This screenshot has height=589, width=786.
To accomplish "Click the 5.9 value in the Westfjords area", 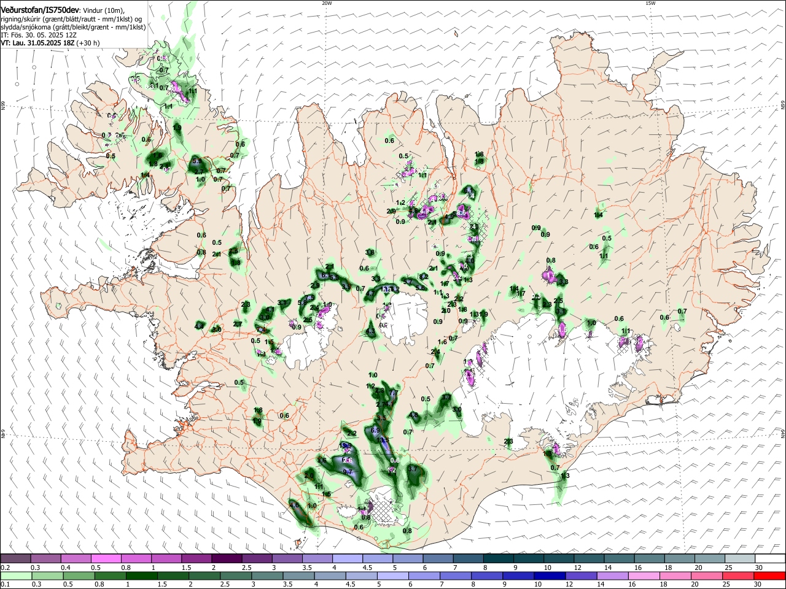I will tap(197, 161).
